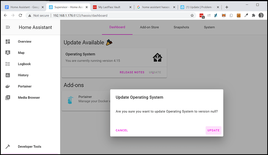Screen dimensions: 268x155
Task: Open the Map view icon in sidebar
Action: click(x=8, y=53)
